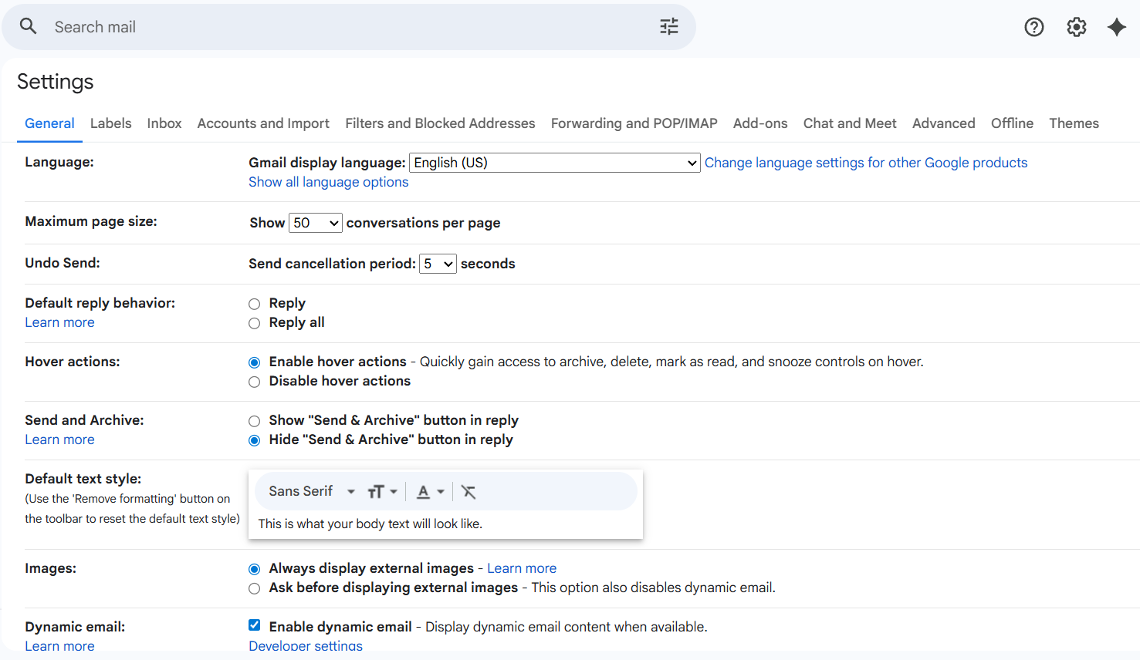Select the Reply all default behavior
Viewport: 1140px width, 660px height.
pos(254,323)
